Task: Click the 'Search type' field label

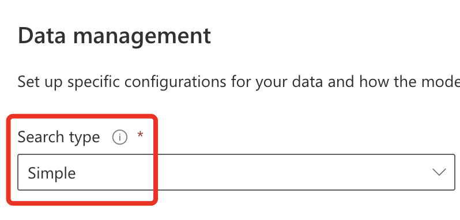Action: pos(59,137)
